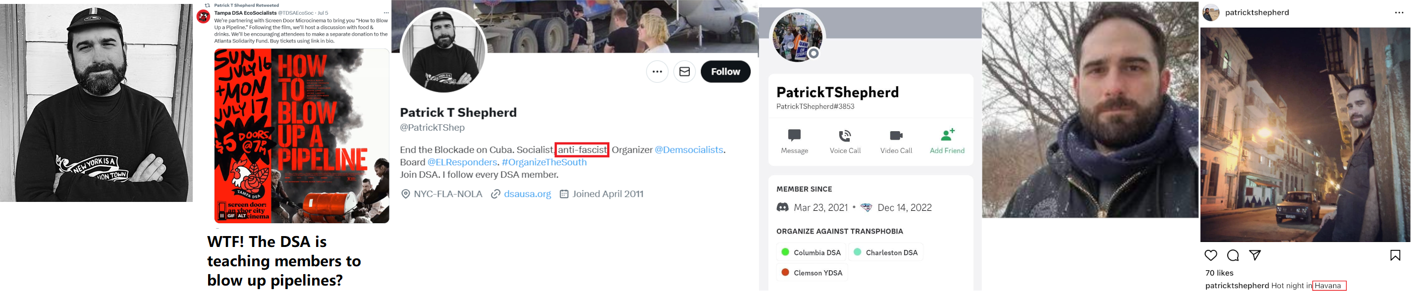Screen dimensions: 1411x291
Task: Click the ALT badge on the poster image
Action: [x=242, y=215]
